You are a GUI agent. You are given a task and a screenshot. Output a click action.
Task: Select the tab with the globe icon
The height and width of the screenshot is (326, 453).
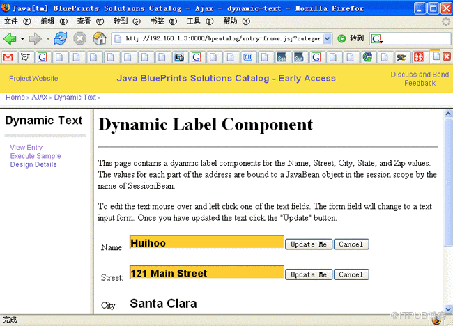click(367, 57)
